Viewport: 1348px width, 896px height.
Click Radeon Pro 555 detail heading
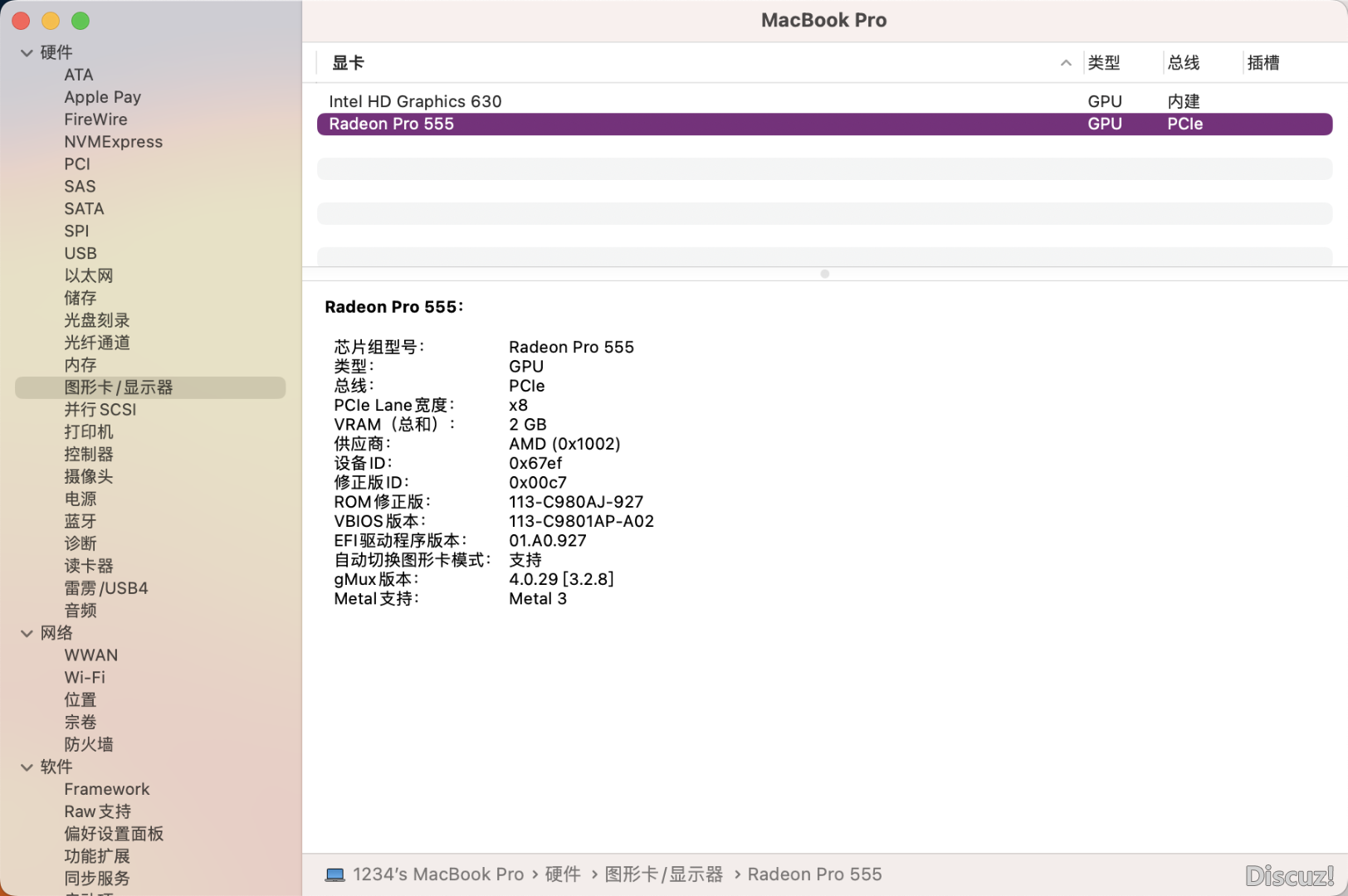point(394,307)
